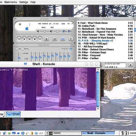Toggle the EQ checkbox in xTunes
136x136 pixels.
pos(64,31)
